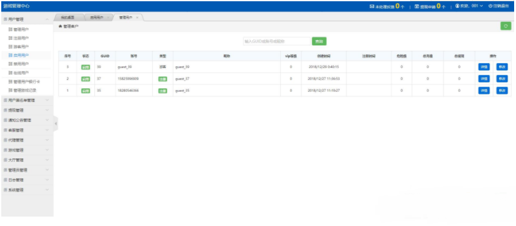Image resolution: width=516 pixels, height=226 pixels.
Task: Close the 管理用户 tab with its X
Action: point(137,18)
